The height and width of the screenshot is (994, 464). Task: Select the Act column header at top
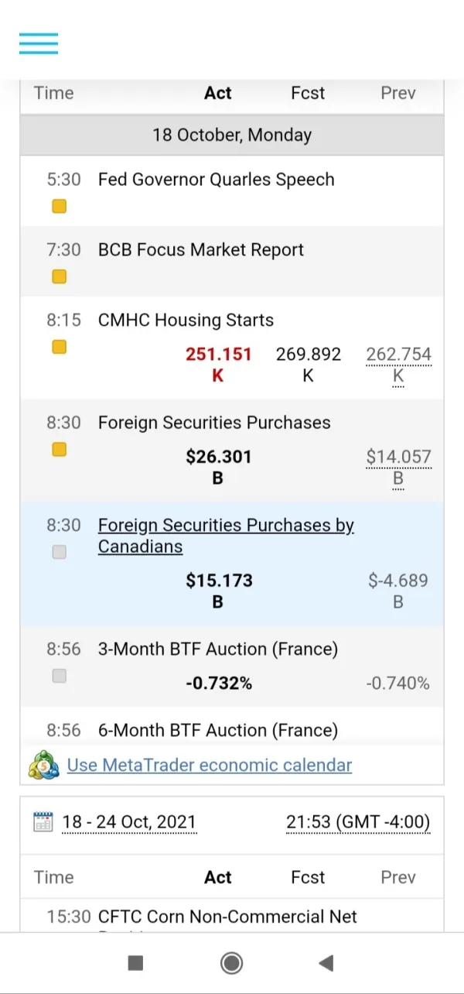point(217,93)
